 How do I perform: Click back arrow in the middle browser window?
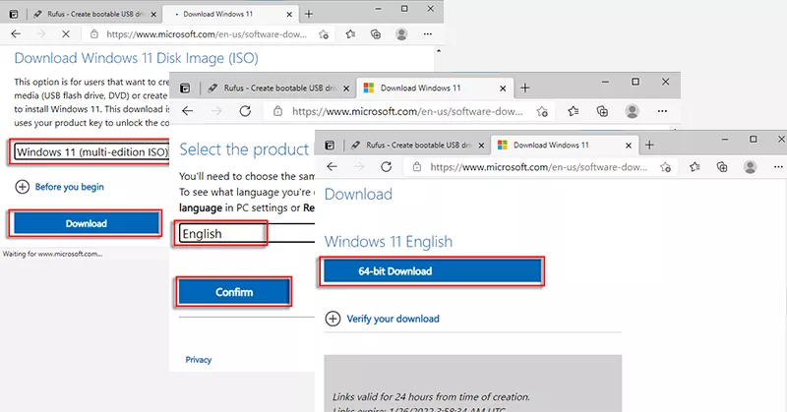[x=189, y=111]
